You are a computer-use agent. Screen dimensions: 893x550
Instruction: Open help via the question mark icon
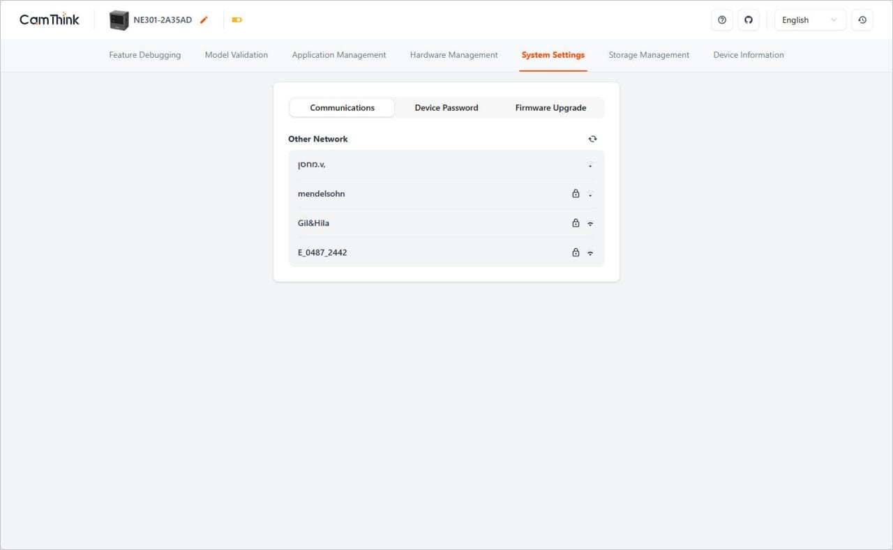coord(721,20)
